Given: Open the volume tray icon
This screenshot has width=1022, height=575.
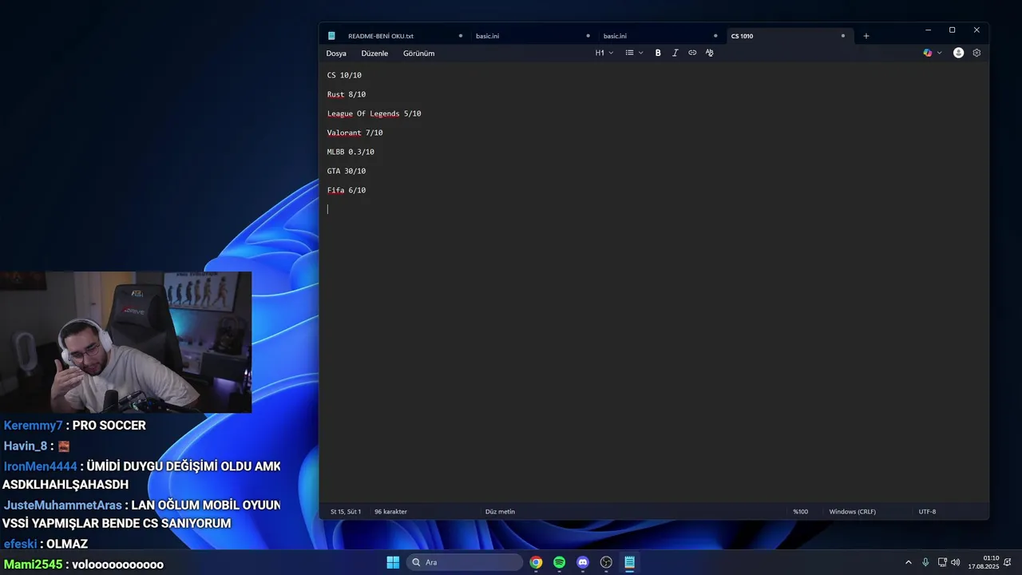Looking at the screenshot, I should click(x=956, y=562).
